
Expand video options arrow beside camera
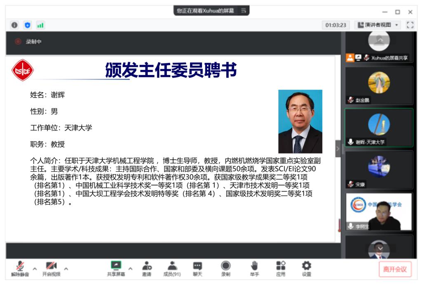tap(66, 269)
